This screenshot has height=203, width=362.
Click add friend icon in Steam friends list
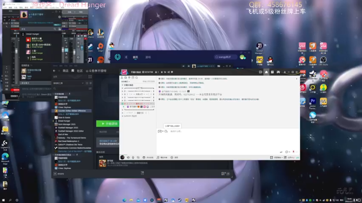[x=60, y=29]
